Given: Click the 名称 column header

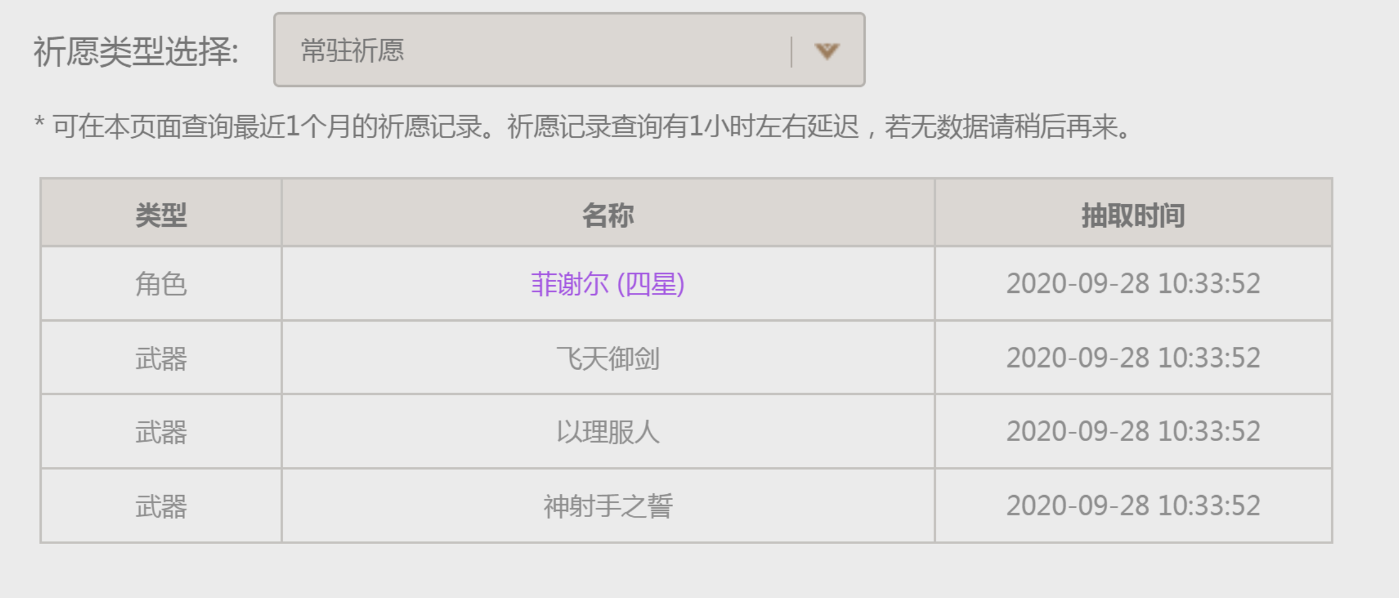Looking at the screenshot, I should click(608, 213).
